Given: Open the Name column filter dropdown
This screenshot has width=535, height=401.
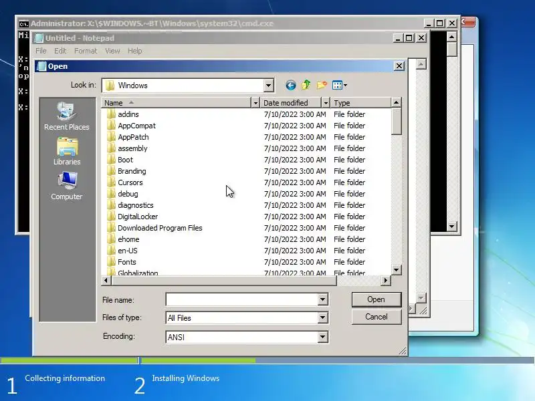Looking at the screenshot, I should point(255,103).
